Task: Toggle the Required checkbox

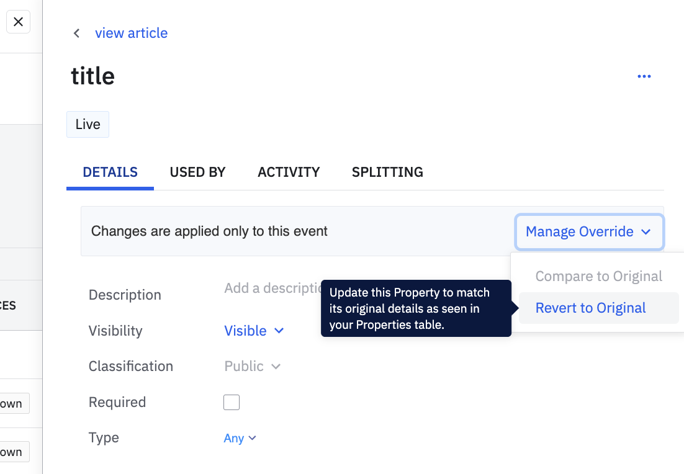Action: (x=232, y=402)
